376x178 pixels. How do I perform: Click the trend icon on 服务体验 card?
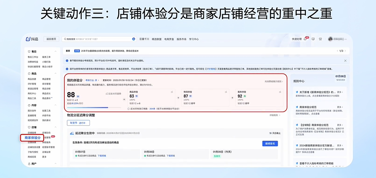280,91
